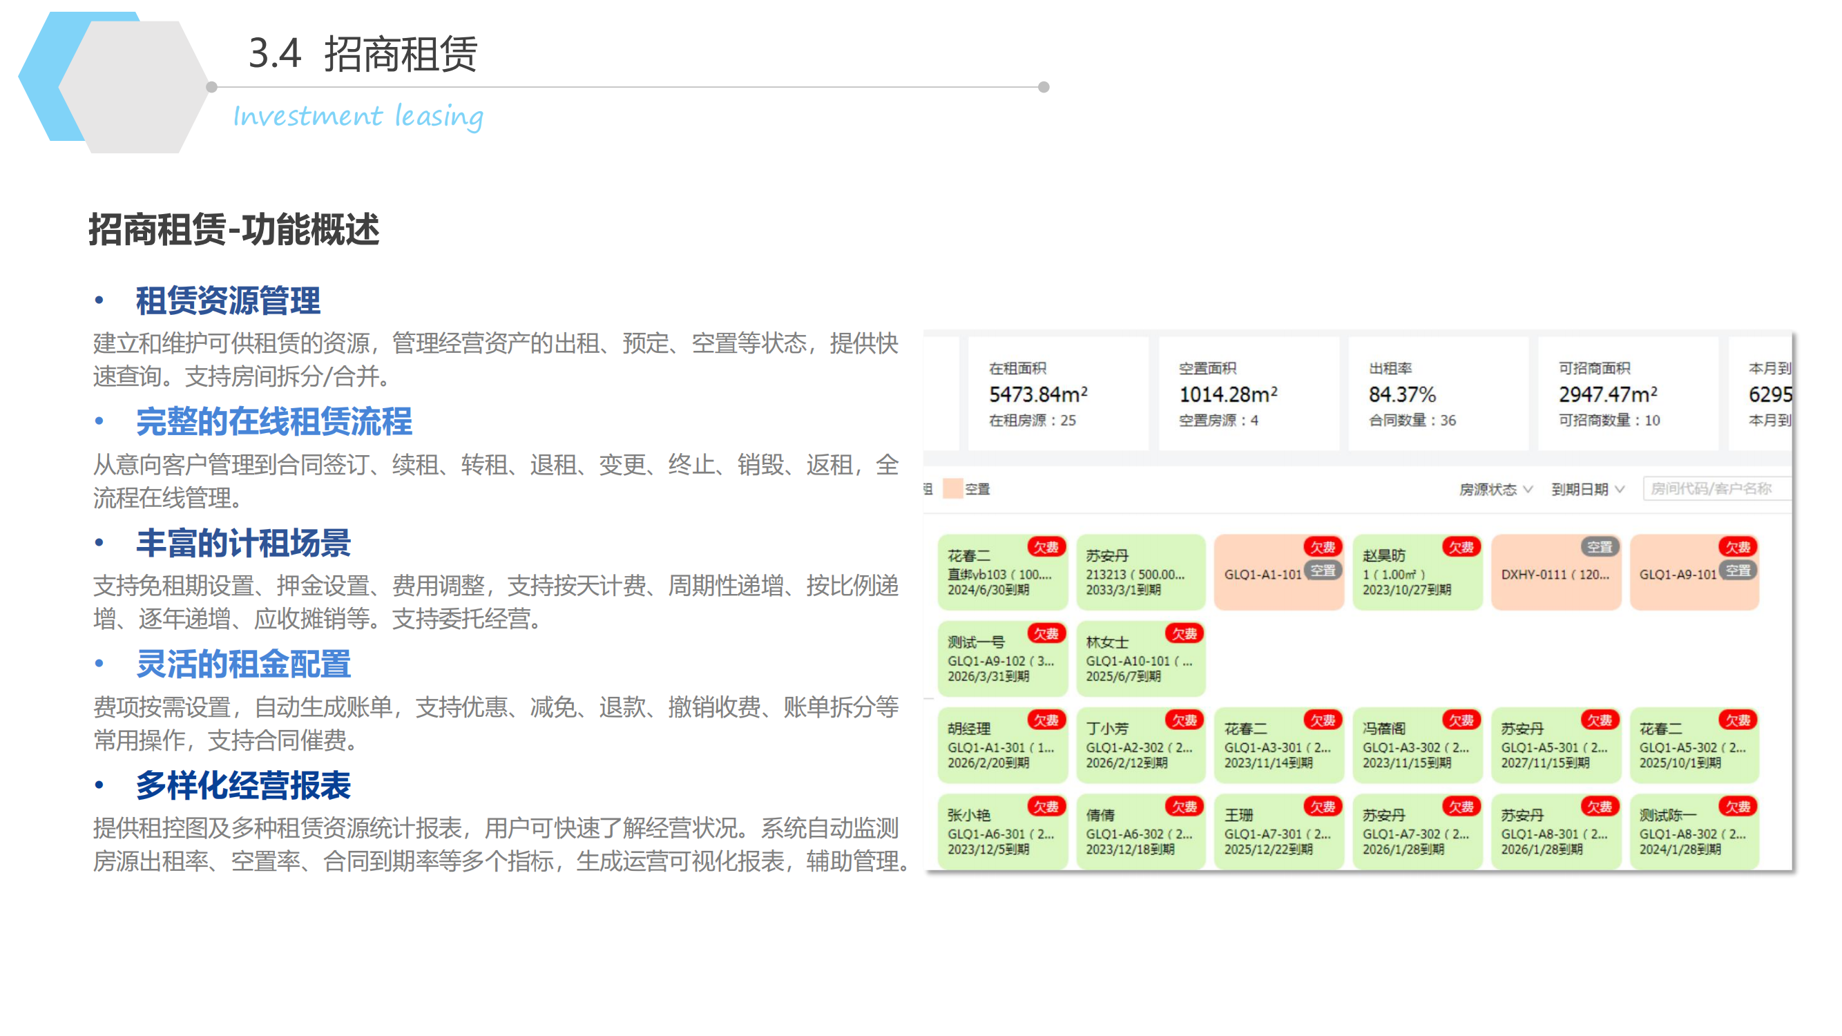Open the 在租面积 statistics card
The width and height of the screenshot is (1842, 1036).
click(x=1057, y=394)
